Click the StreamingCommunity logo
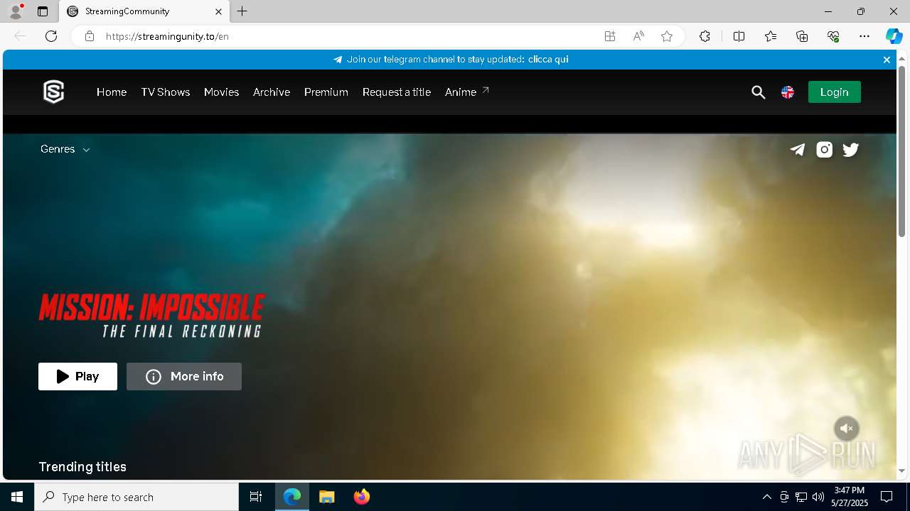Screen dimensions: 910x511 (53, 92)
